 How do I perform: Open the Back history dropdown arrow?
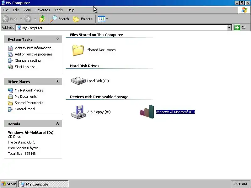[21, 19]
